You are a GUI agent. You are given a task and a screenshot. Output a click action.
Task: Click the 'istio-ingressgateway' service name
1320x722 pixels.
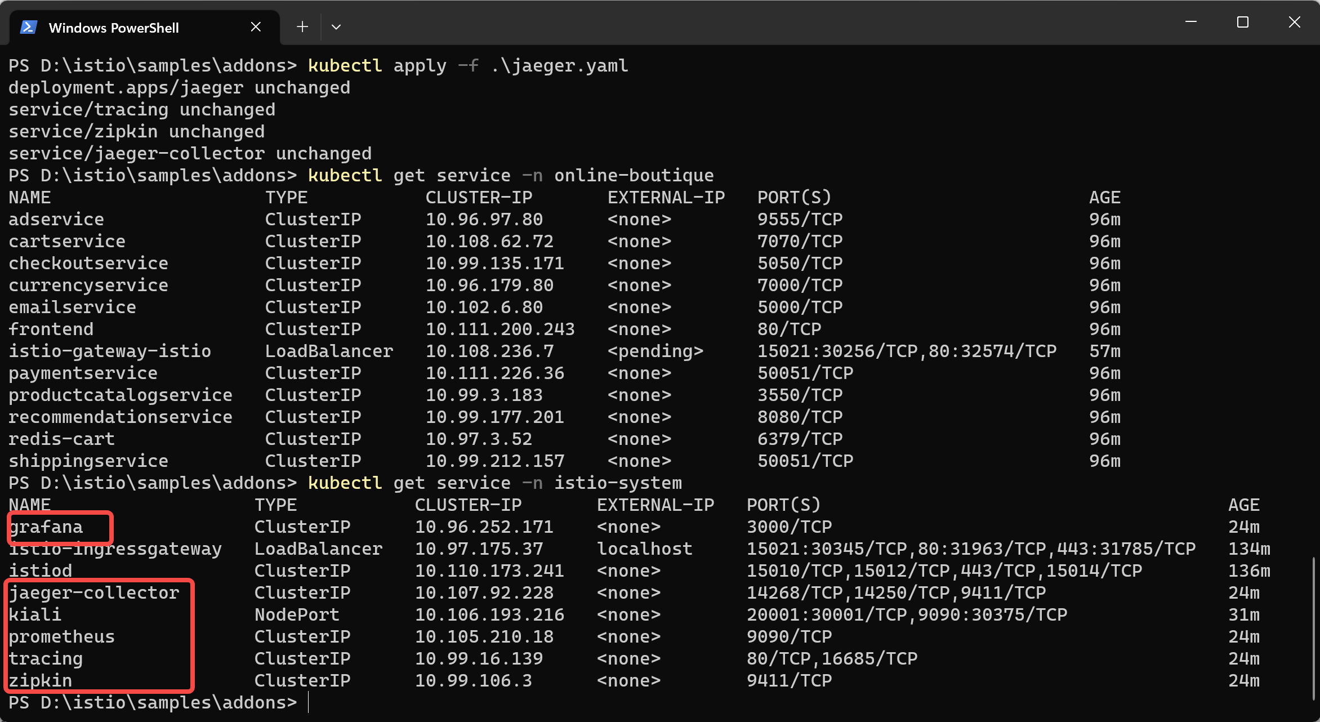[x=115, y=549]
